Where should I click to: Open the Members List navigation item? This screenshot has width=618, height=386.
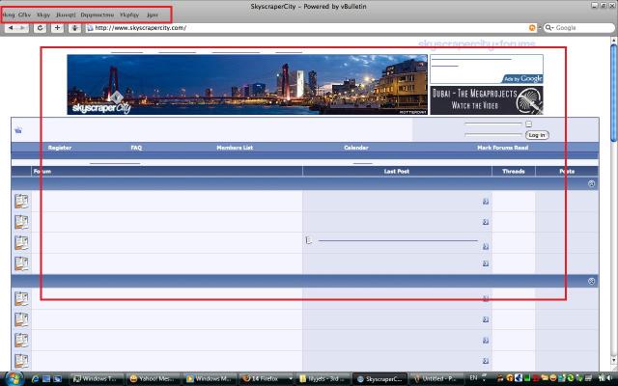pyautogui.click(x=235, y=148)
